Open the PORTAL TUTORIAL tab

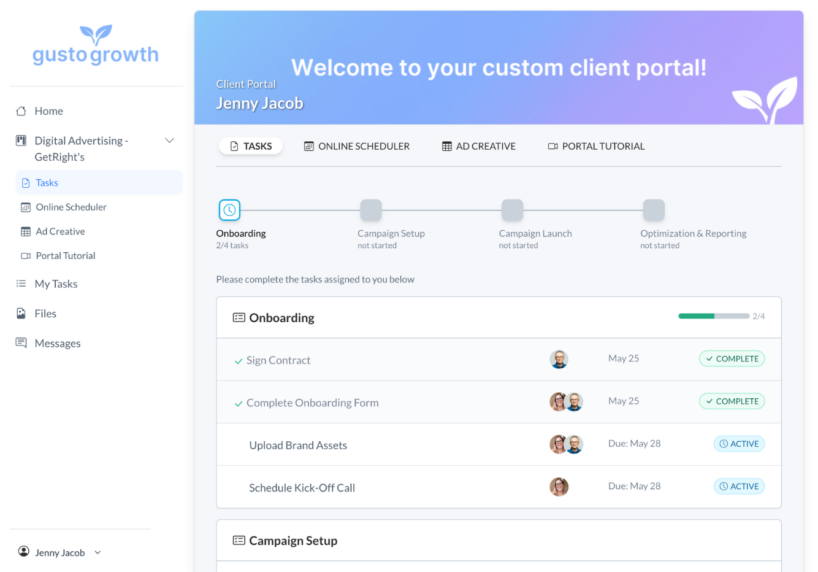tap(597, 146)
